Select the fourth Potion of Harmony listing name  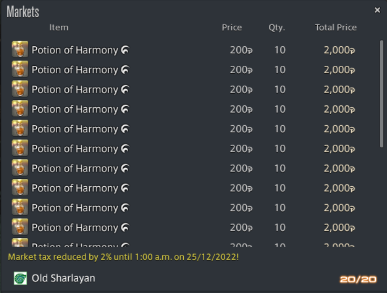coord(75,109)
